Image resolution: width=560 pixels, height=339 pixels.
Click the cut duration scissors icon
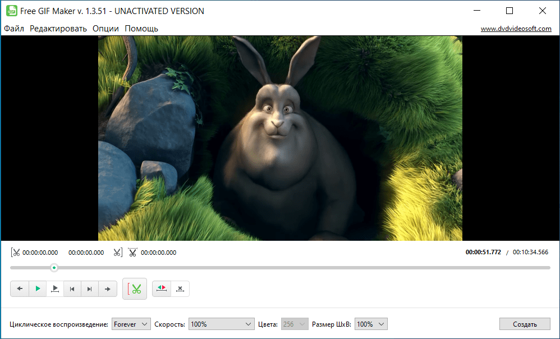[132, 253]
